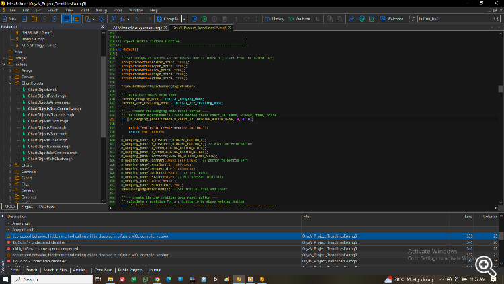
Task: Expand the Expert folder
Action: (10, 178)
